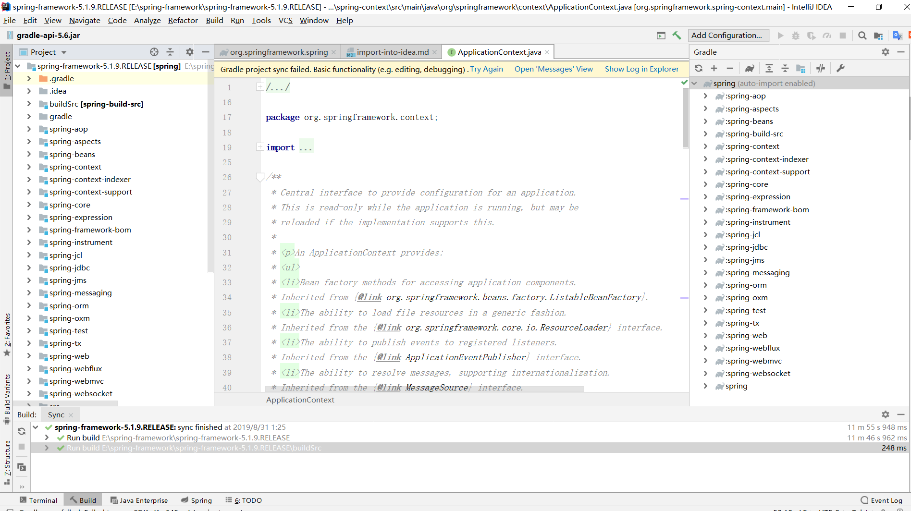This screenshot has height=511, width=911.
Task: Click the Debug bug icon in toolbar
Action: pos(796,35)
